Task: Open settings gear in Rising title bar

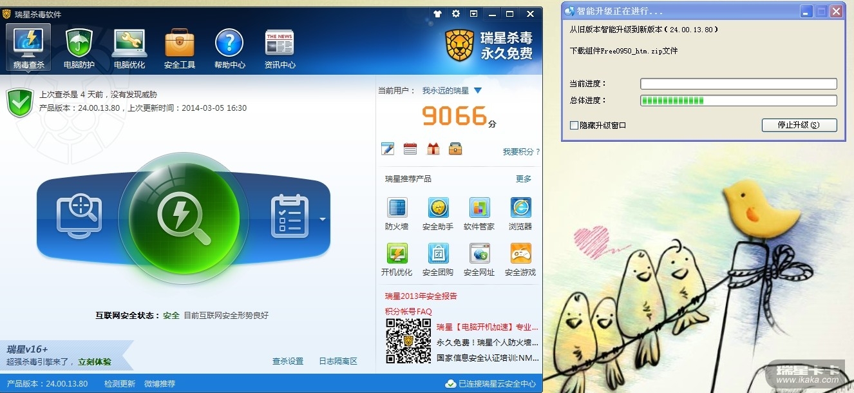Action: pos(456,14)
